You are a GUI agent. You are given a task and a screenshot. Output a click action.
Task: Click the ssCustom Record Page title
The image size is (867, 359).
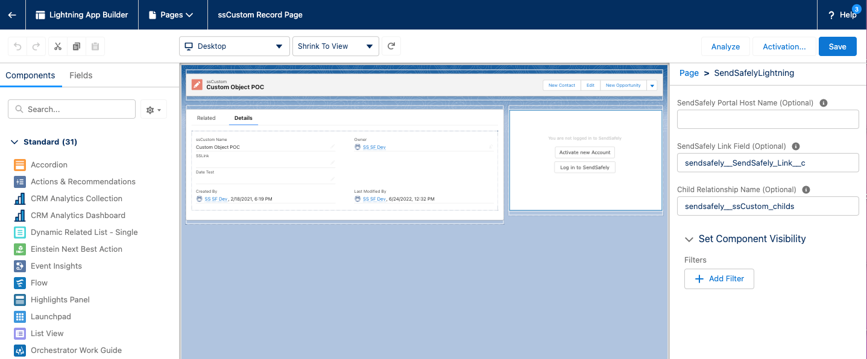[260, 14]
